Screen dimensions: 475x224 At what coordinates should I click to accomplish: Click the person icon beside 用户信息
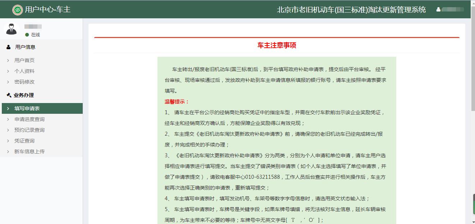(8, 47)
